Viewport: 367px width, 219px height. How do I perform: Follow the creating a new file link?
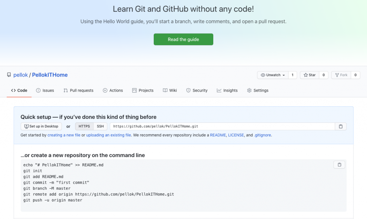pos(64,135)
